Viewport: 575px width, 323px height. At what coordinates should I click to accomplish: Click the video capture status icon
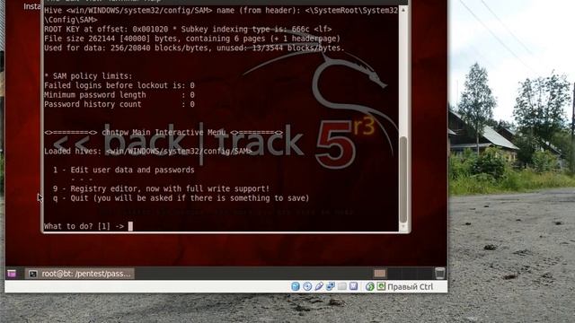coord(353,286)
